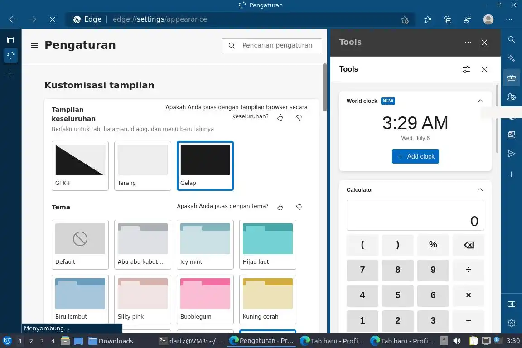Open the Pengaturan hamburger menu
522x348 pixels.
(34, 45)
